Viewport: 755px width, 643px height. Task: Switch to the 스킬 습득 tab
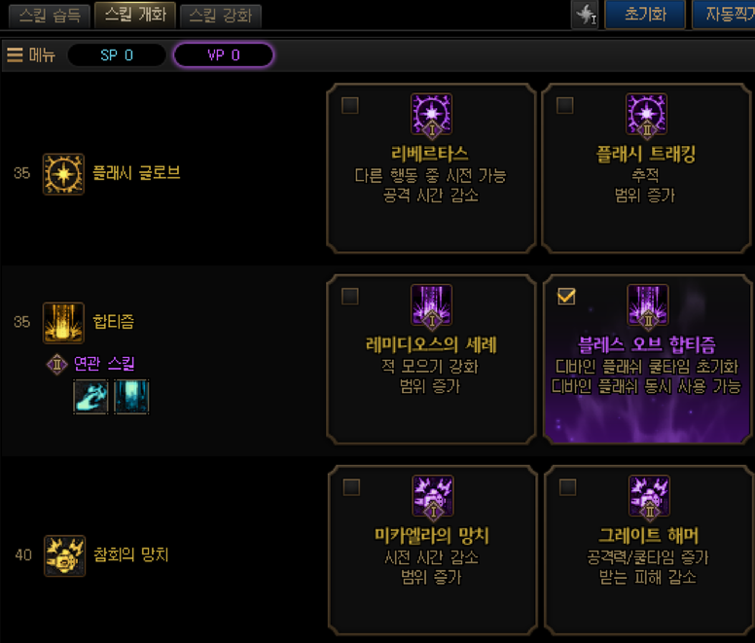point(50,16)
